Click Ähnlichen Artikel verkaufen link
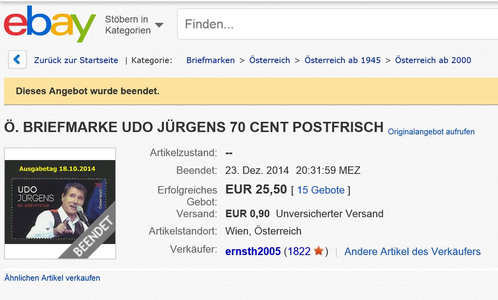This screenshot has width=498, height=300. click(52, 278)
